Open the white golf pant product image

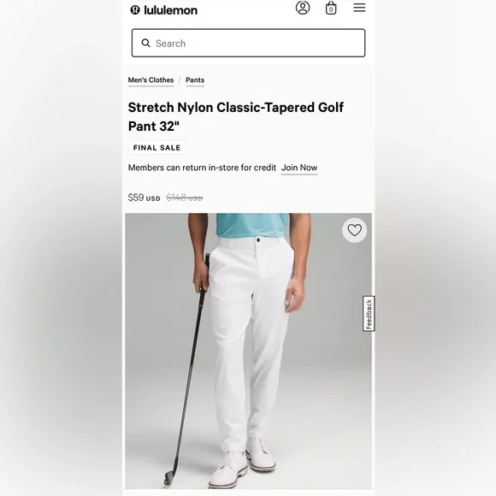pyautogui.click(x=248, y=351)
